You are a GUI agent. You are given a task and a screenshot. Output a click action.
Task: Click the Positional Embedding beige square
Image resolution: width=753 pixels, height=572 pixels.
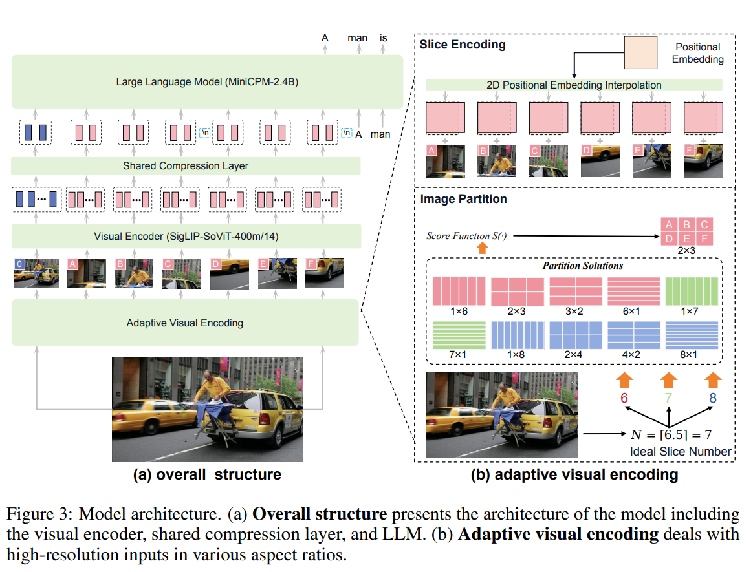click(x=640, y=53)
